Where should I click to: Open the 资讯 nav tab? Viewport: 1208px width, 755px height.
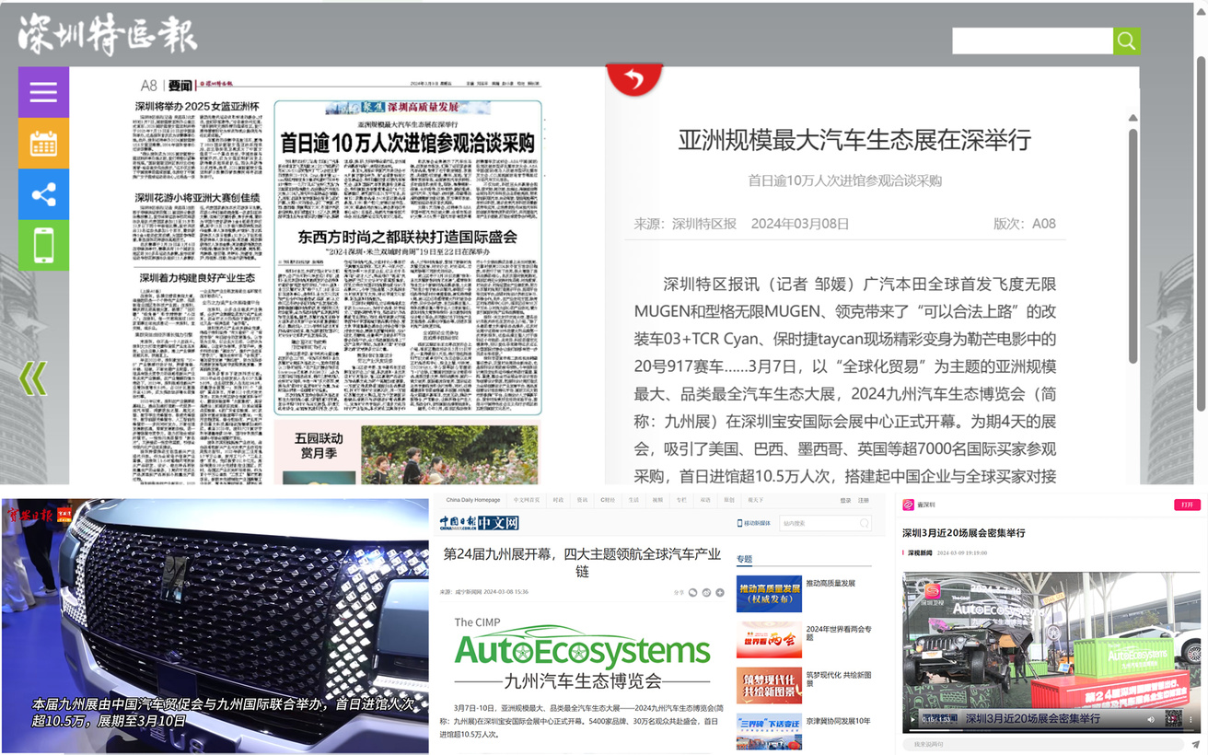[582, 500]
